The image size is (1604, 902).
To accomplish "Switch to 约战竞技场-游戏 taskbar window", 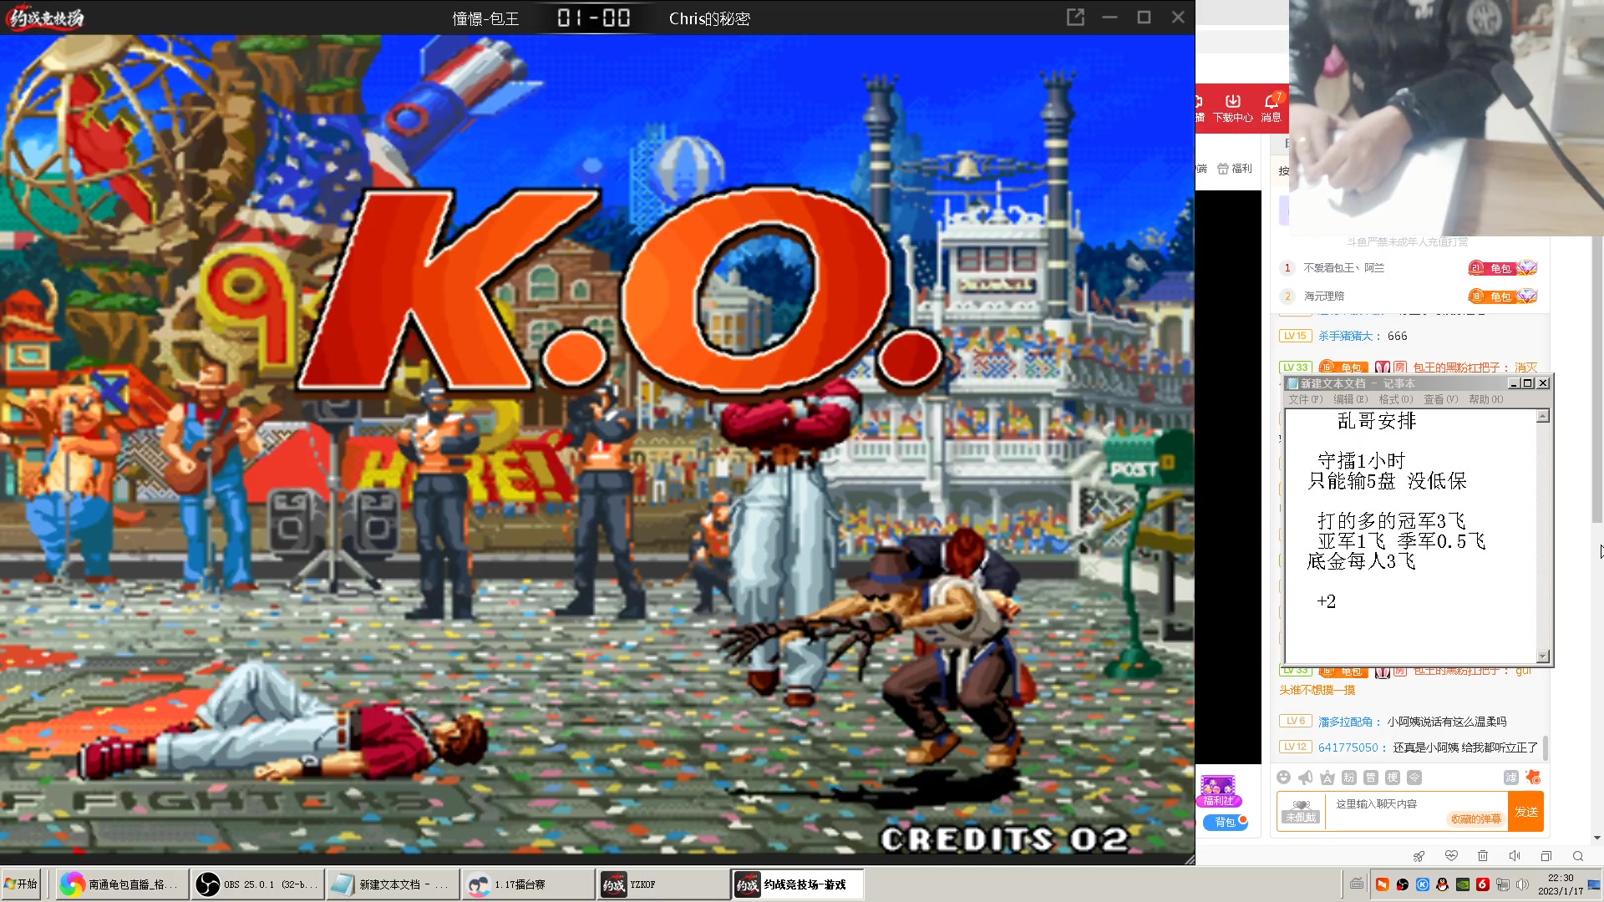I will point(798,884).
